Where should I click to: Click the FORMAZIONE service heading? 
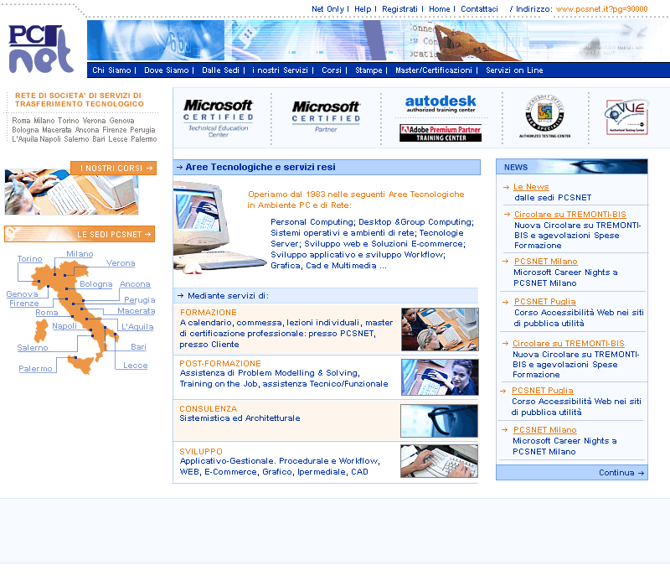208,313
